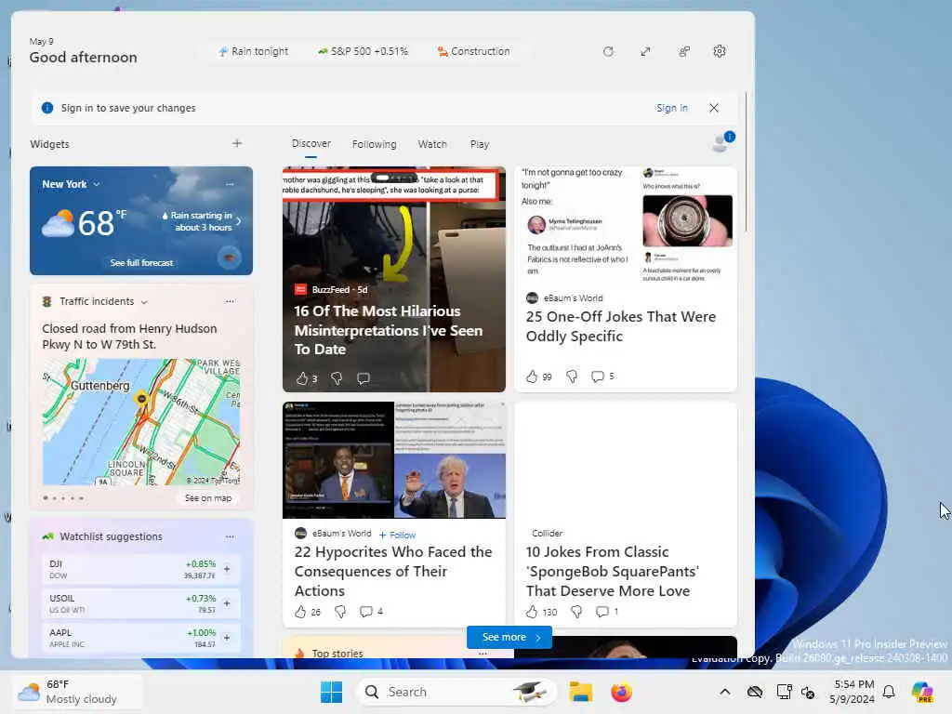
Task: Dislike the SpongeBob jokes article
Action: pyautogui.click(x=576, y=612)
